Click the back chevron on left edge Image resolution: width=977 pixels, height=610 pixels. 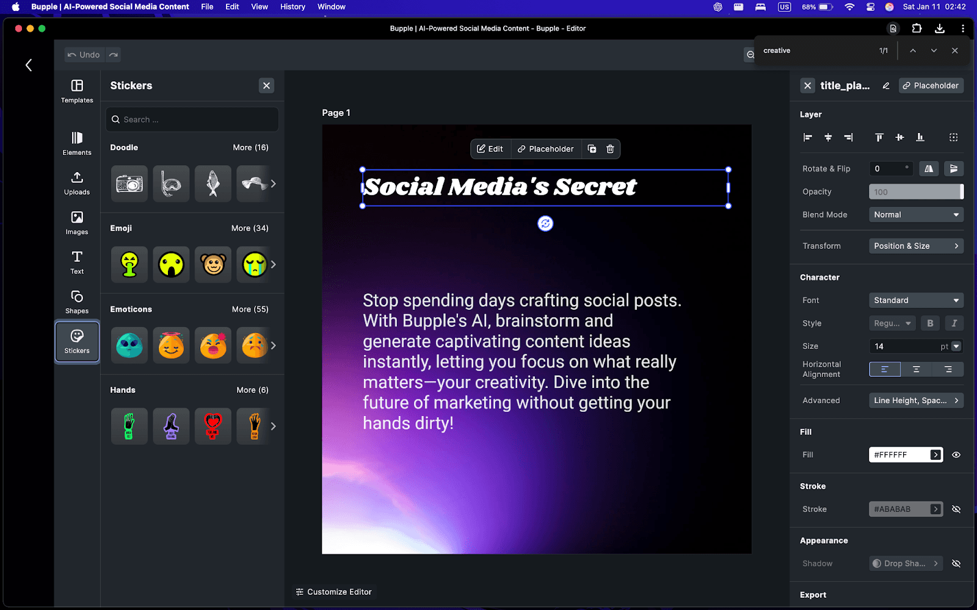29,65
